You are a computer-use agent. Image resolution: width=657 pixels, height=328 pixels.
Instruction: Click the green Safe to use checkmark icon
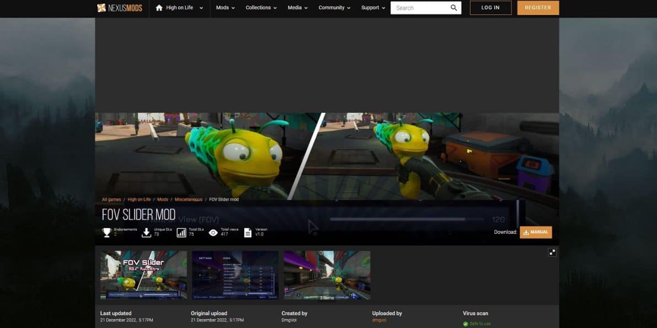(x=466, y=324)
